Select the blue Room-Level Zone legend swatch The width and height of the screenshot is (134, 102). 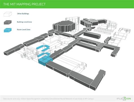click(8, 30)
